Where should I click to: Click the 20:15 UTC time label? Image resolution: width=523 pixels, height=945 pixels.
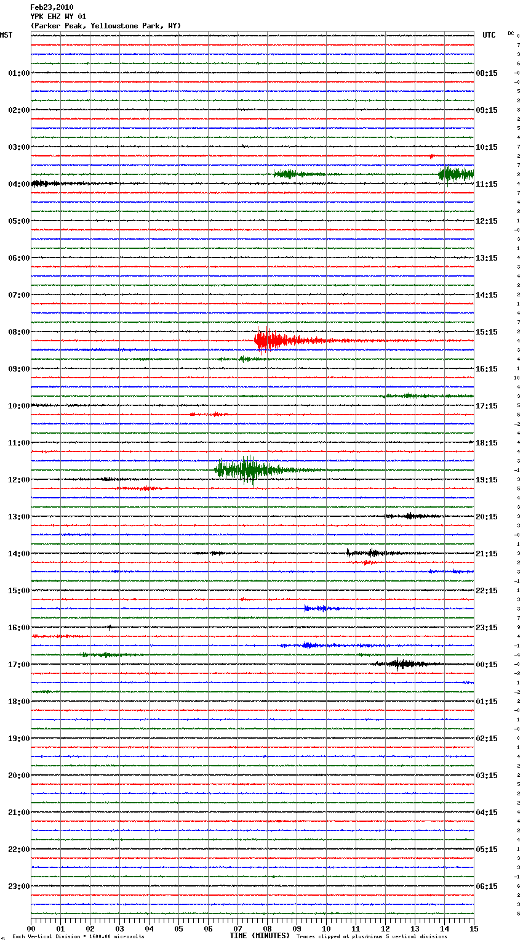point(487,517)
